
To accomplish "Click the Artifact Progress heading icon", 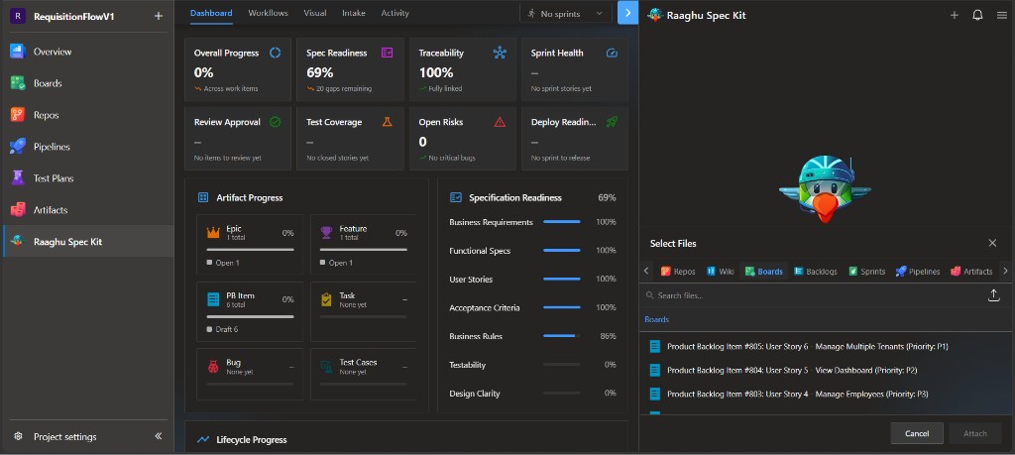I will click(203, 197).
